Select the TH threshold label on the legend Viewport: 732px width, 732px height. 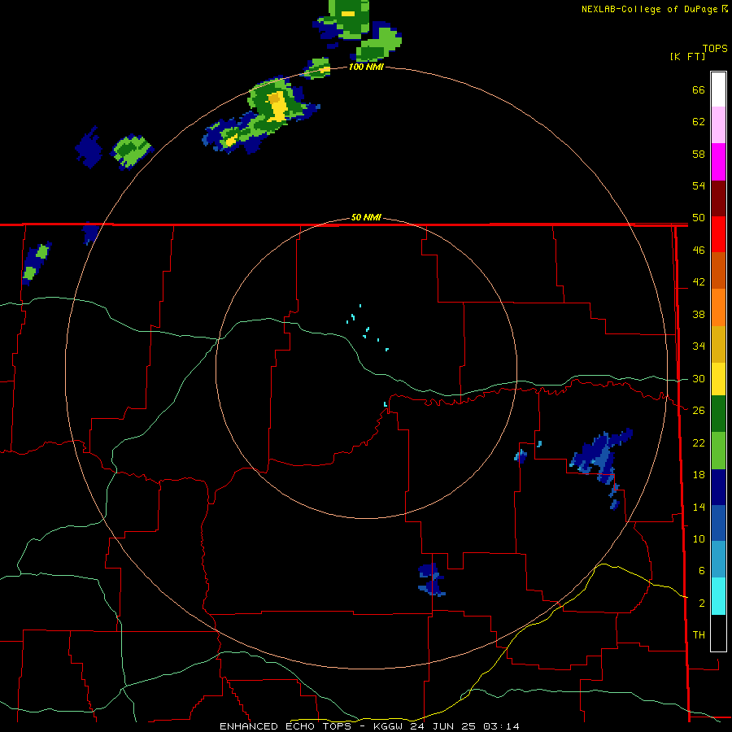point(699,635)
